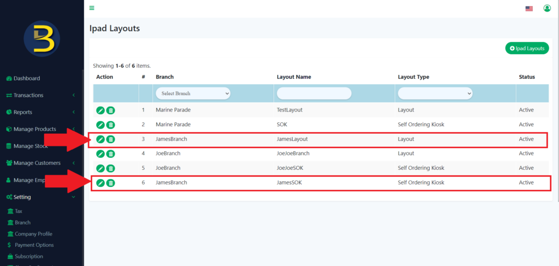
Task: Open Payment Options under Setting
Action: [34, 245]
